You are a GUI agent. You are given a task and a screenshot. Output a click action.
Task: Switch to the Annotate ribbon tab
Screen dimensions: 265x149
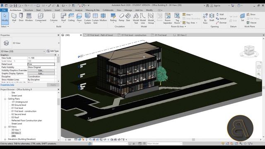click(67, 10)
